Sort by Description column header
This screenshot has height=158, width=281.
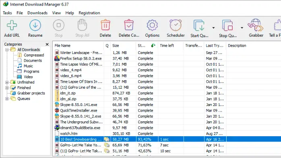click(254, 46)
